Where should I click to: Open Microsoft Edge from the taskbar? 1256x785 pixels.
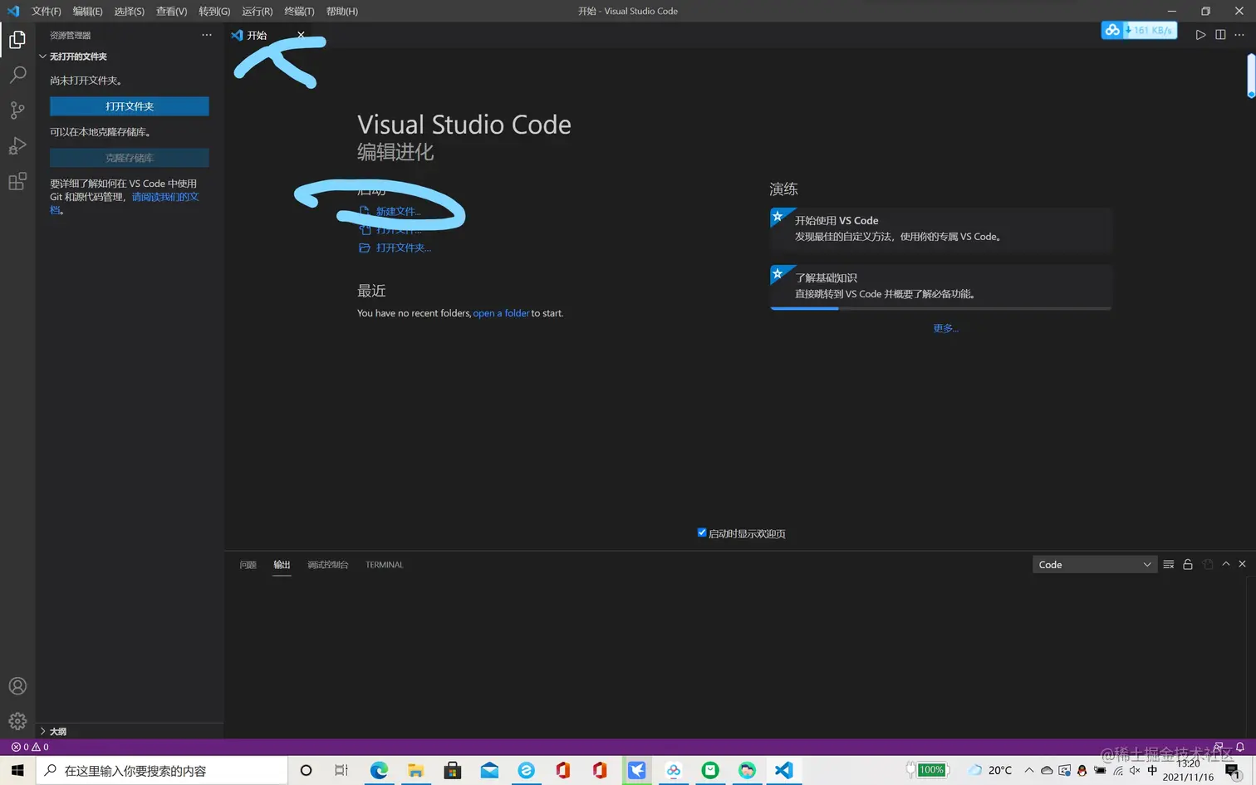pos(379,770)
